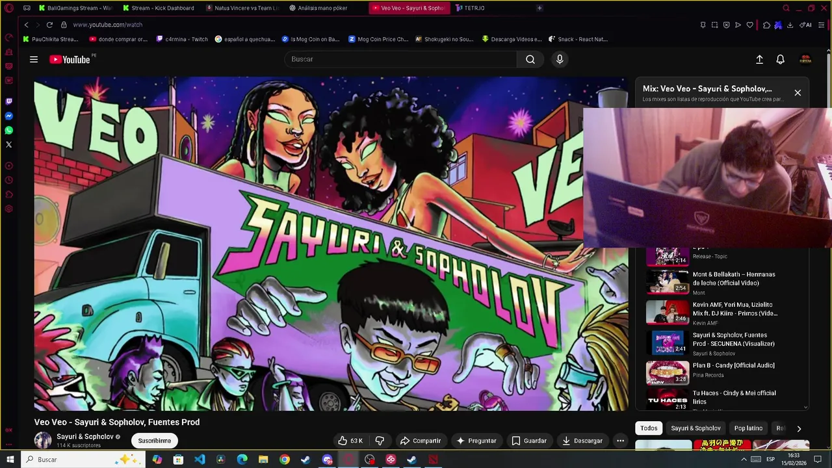
Task: Open Opera browser search tabs icon
Action: 786,8
